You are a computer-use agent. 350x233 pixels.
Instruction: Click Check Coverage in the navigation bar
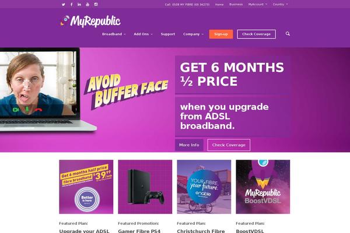[x=256, y=34]
